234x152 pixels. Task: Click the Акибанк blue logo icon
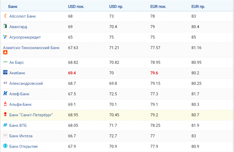(x=5, y=72)
